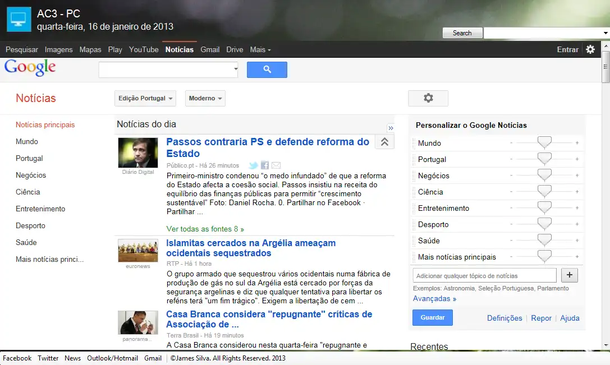
Task: Click the plus button to add topic
Action: pos(569,275)
